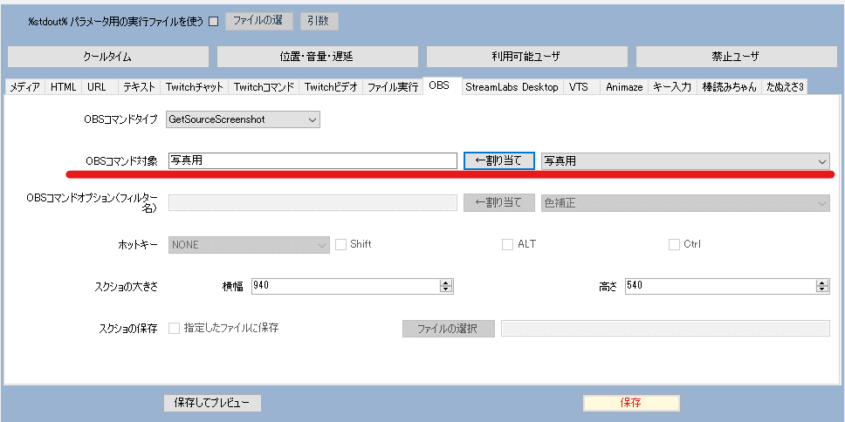Image resolution: width=845 pixels, height=422 pixels.
Task: Click the ファイルの選択 button for screenshot
Action: pyautogui.click(x=449, y=329)
